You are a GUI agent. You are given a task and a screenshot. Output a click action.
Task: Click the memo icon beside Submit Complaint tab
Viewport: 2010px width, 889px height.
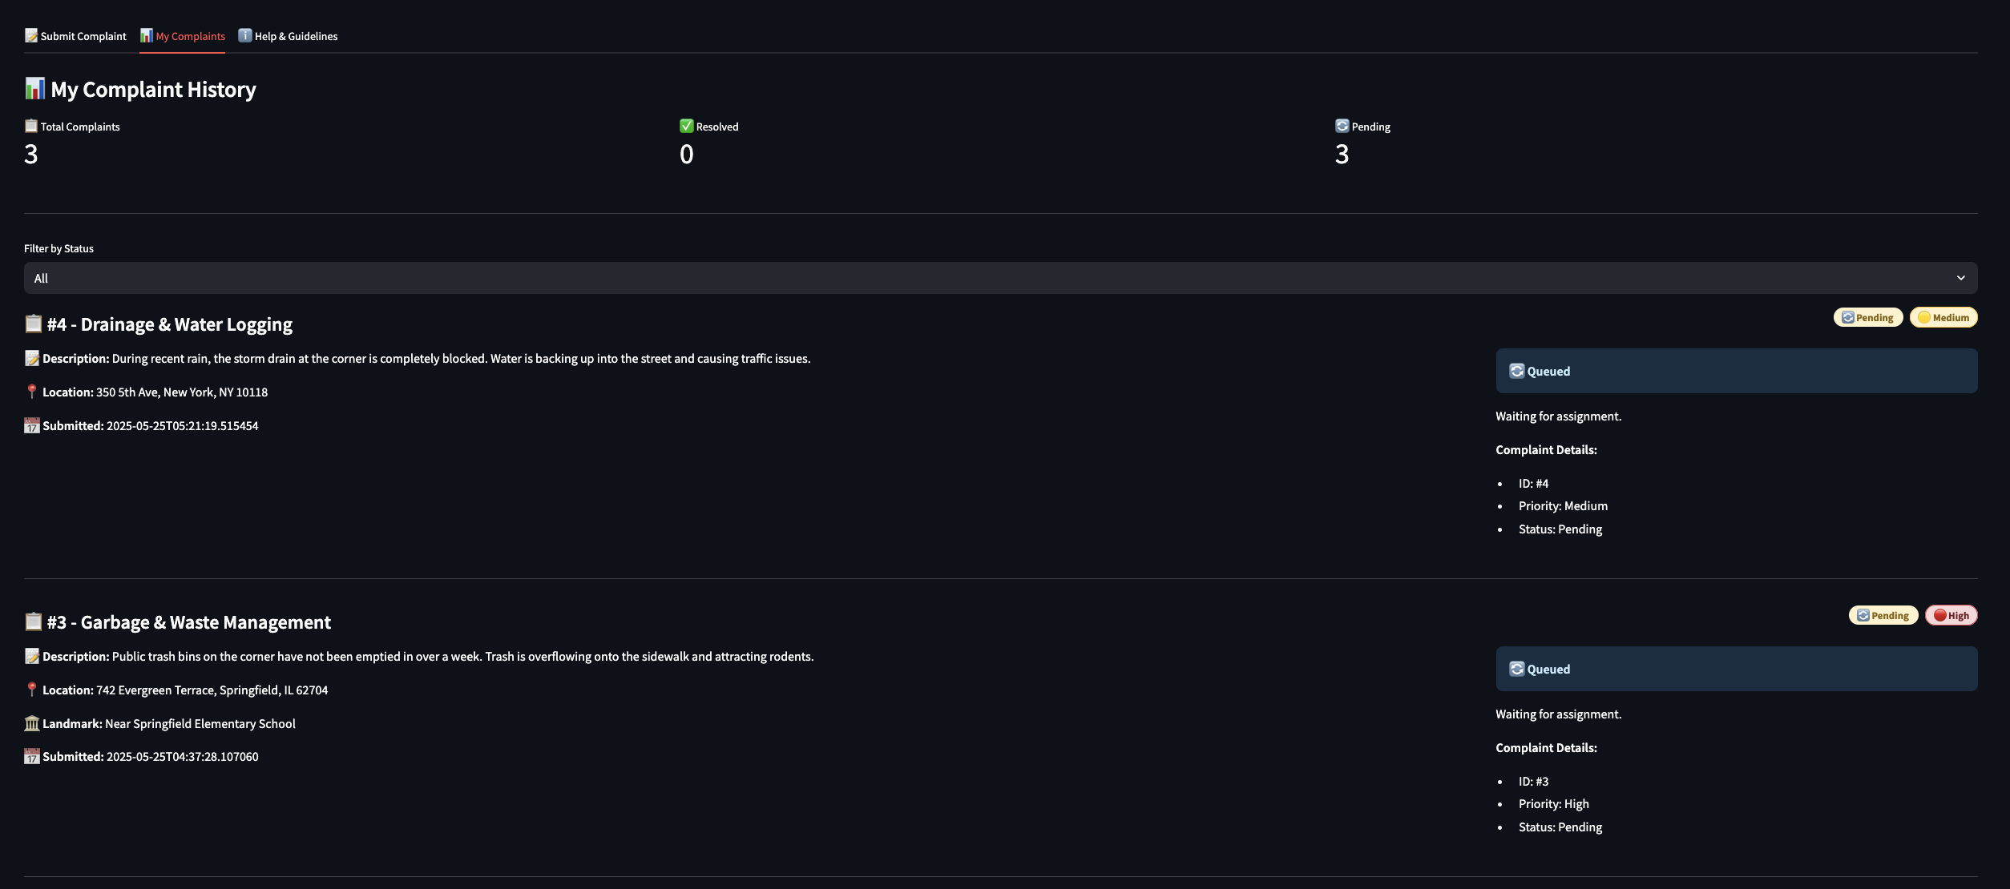(31, 35)
